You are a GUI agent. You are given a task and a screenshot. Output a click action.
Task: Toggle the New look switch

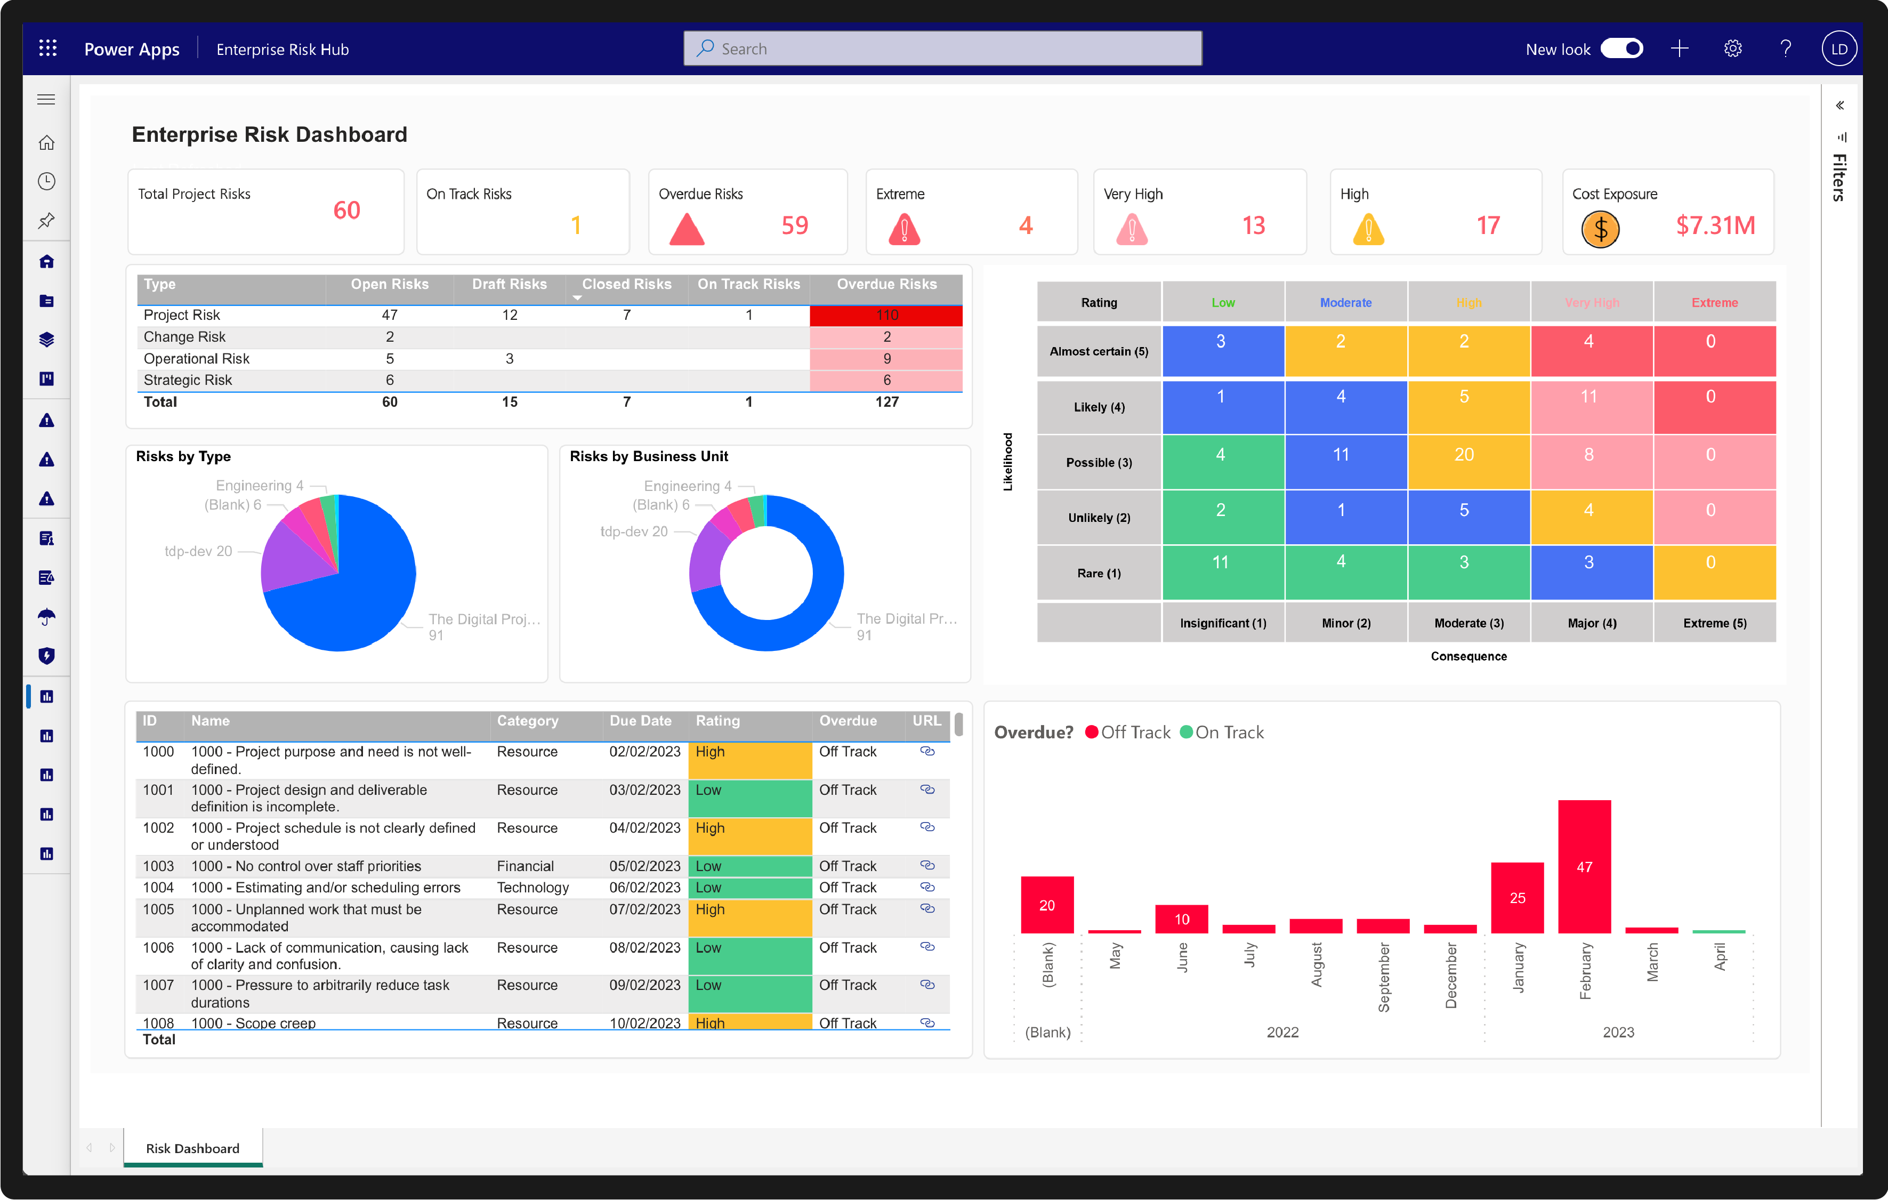tap(1620, 49)
